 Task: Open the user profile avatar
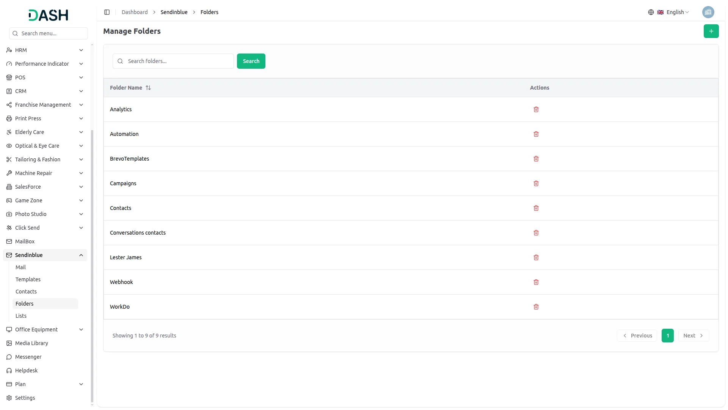(708, 12)
